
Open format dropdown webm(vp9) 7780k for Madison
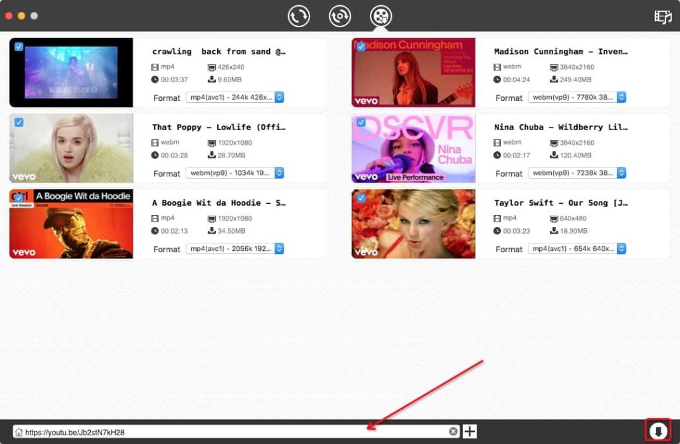[577, 98]
